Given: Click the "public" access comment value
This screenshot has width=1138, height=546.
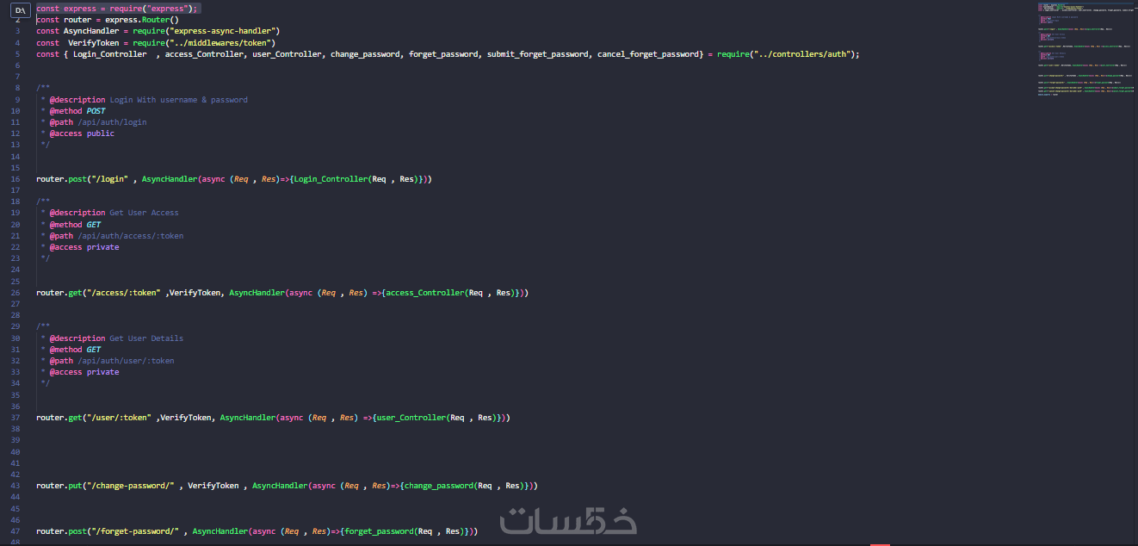Looking at the screenshot, I should (100, 133).
